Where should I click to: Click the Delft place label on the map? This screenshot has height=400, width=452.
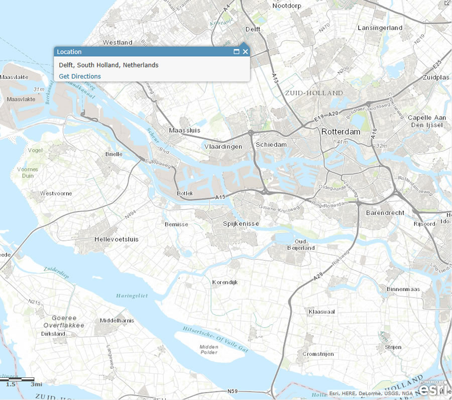pyautogui.click(x=252, y=29)
